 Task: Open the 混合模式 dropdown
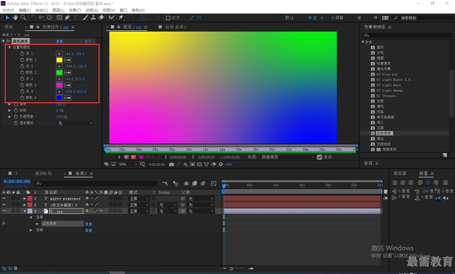pyautogui.click(x=75, y=123)
